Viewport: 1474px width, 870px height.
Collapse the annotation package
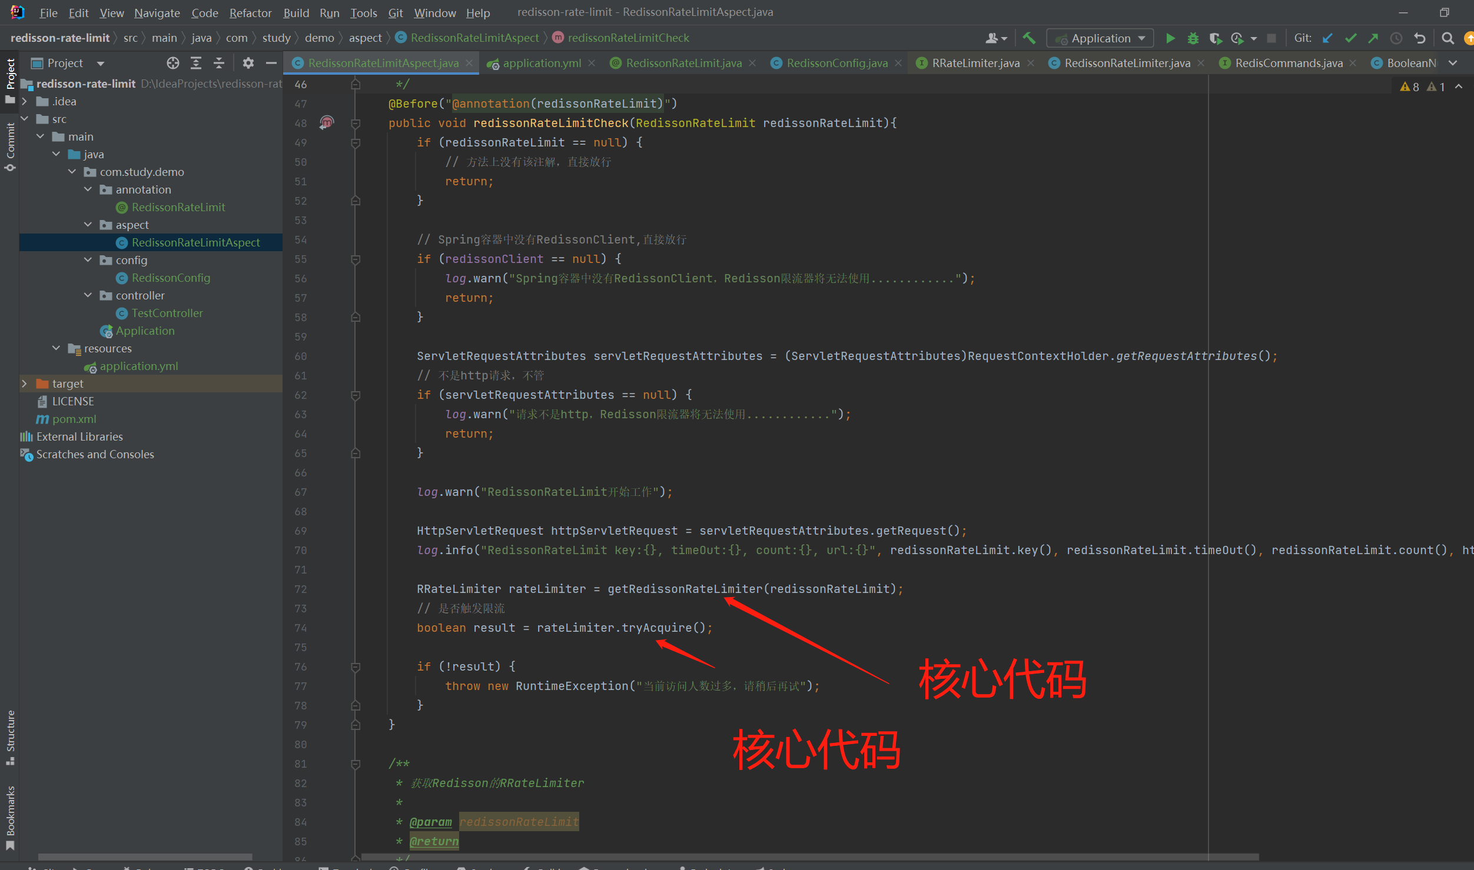tap(88, 189)
